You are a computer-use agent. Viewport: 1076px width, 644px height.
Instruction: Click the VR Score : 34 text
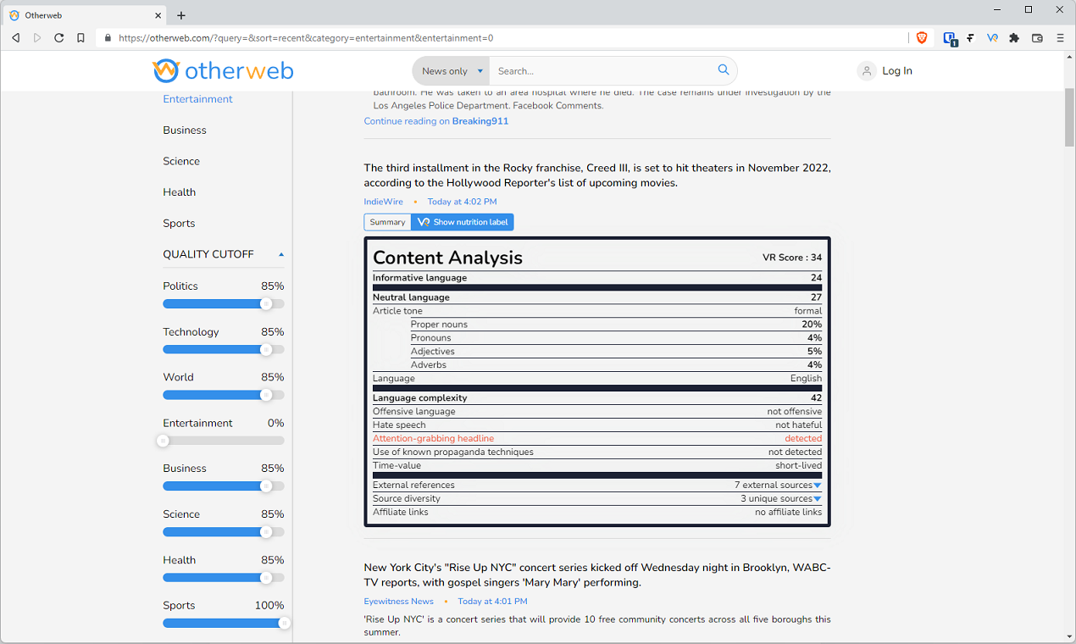(792, 258)
